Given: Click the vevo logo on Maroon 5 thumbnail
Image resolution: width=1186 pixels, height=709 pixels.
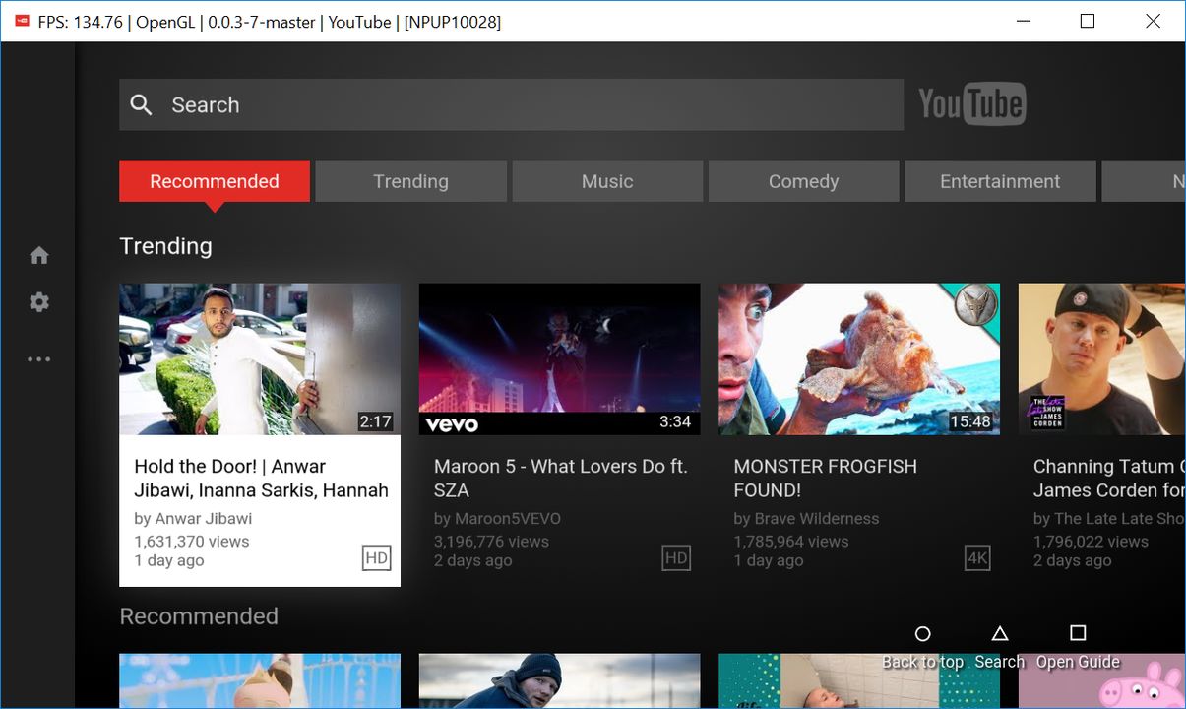Looking at the screenshot, I should tap(452, 424).
